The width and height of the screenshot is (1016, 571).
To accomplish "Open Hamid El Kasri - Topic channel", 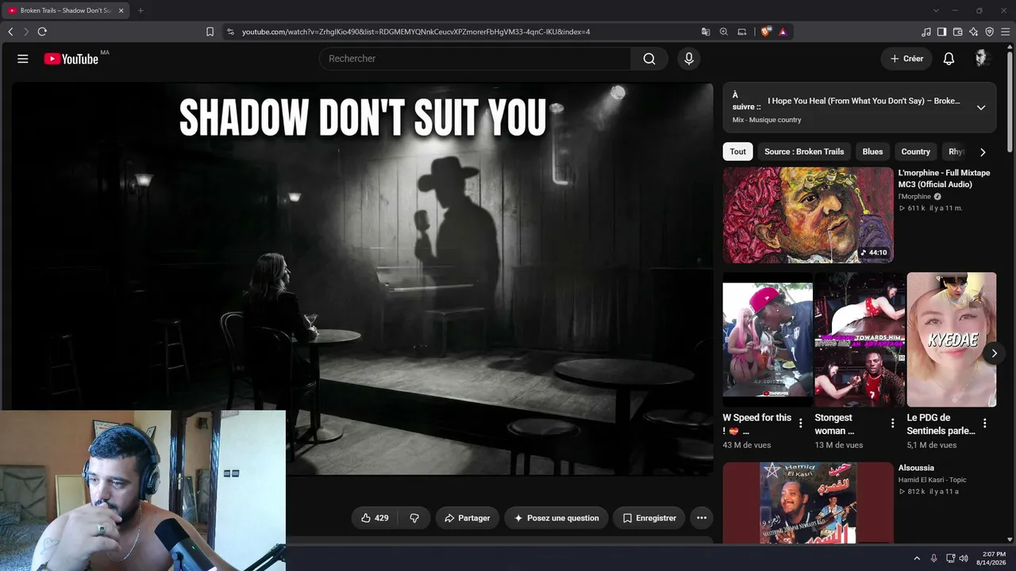I will [x=933, y=480].
